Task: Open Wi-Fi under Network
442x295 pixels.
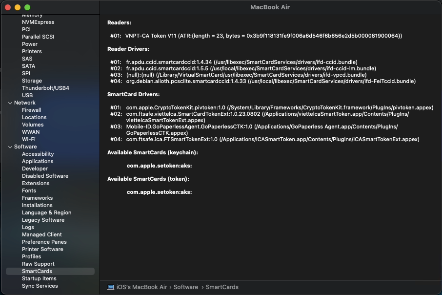Action: coord(29,140)
